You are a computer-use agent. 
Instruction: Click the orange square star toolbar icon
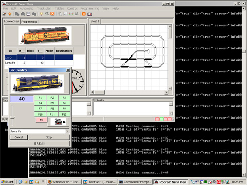pos(84,14)
